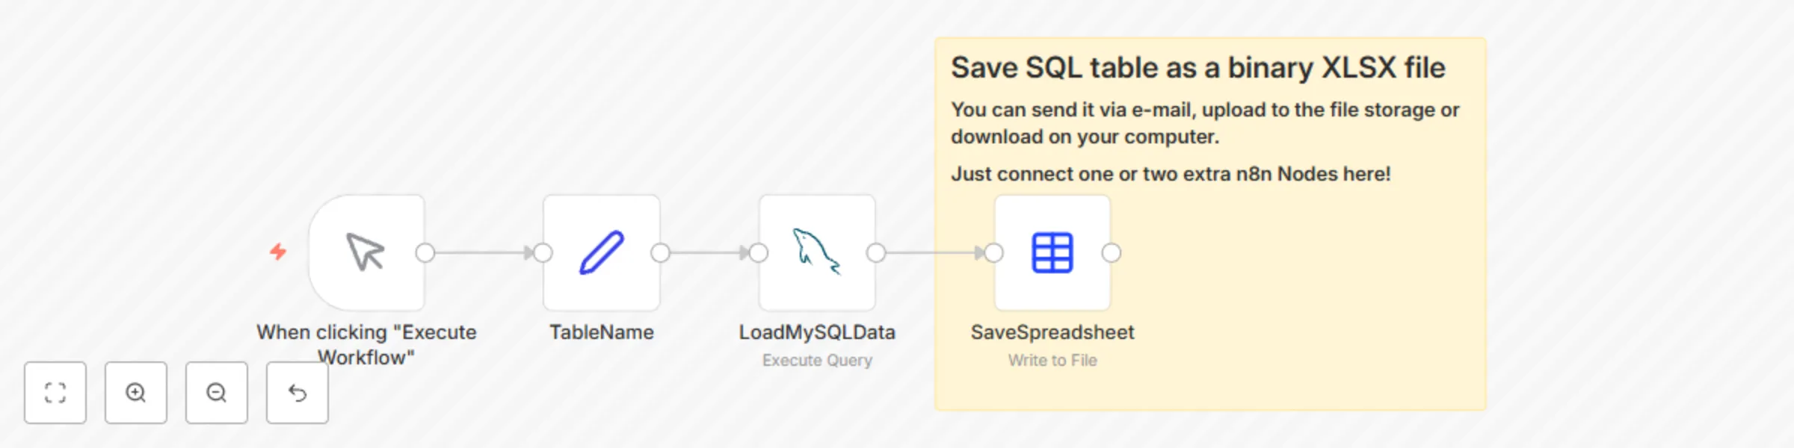Screen dimensions: 1794x448
Task: Click the fit-to-view frame icon
Action: coord(55,392)
